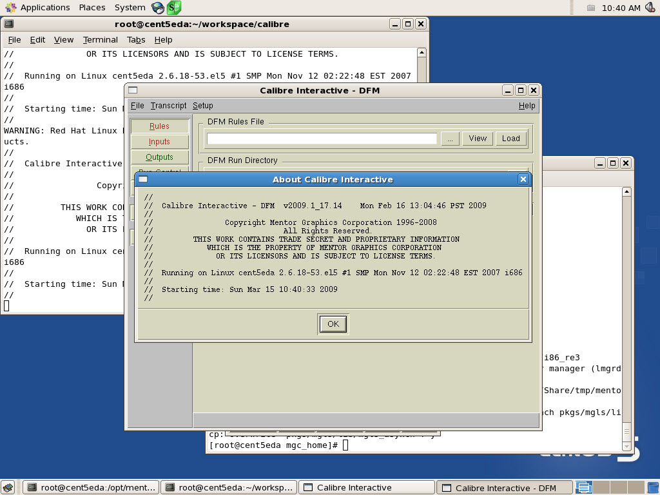
Task: Minimize the workspace/calibre terminal window
Action: pyautogui.click(x=395, y=24)
